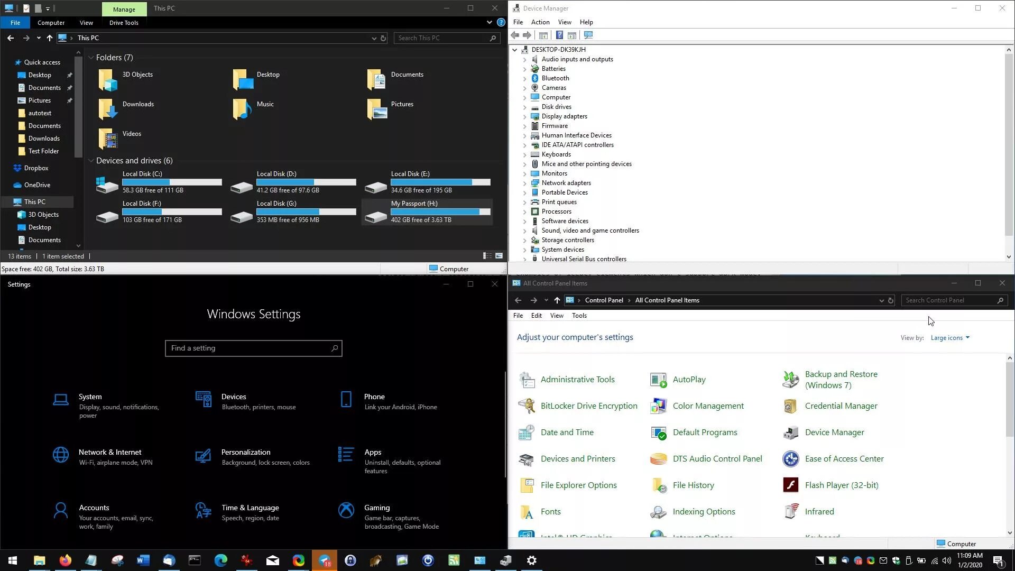The height and width of the screenshot is (571, 1015).
Task: Switch to large icons view in File Explorer
Action: pyautogui.click(x=499, y=256)
